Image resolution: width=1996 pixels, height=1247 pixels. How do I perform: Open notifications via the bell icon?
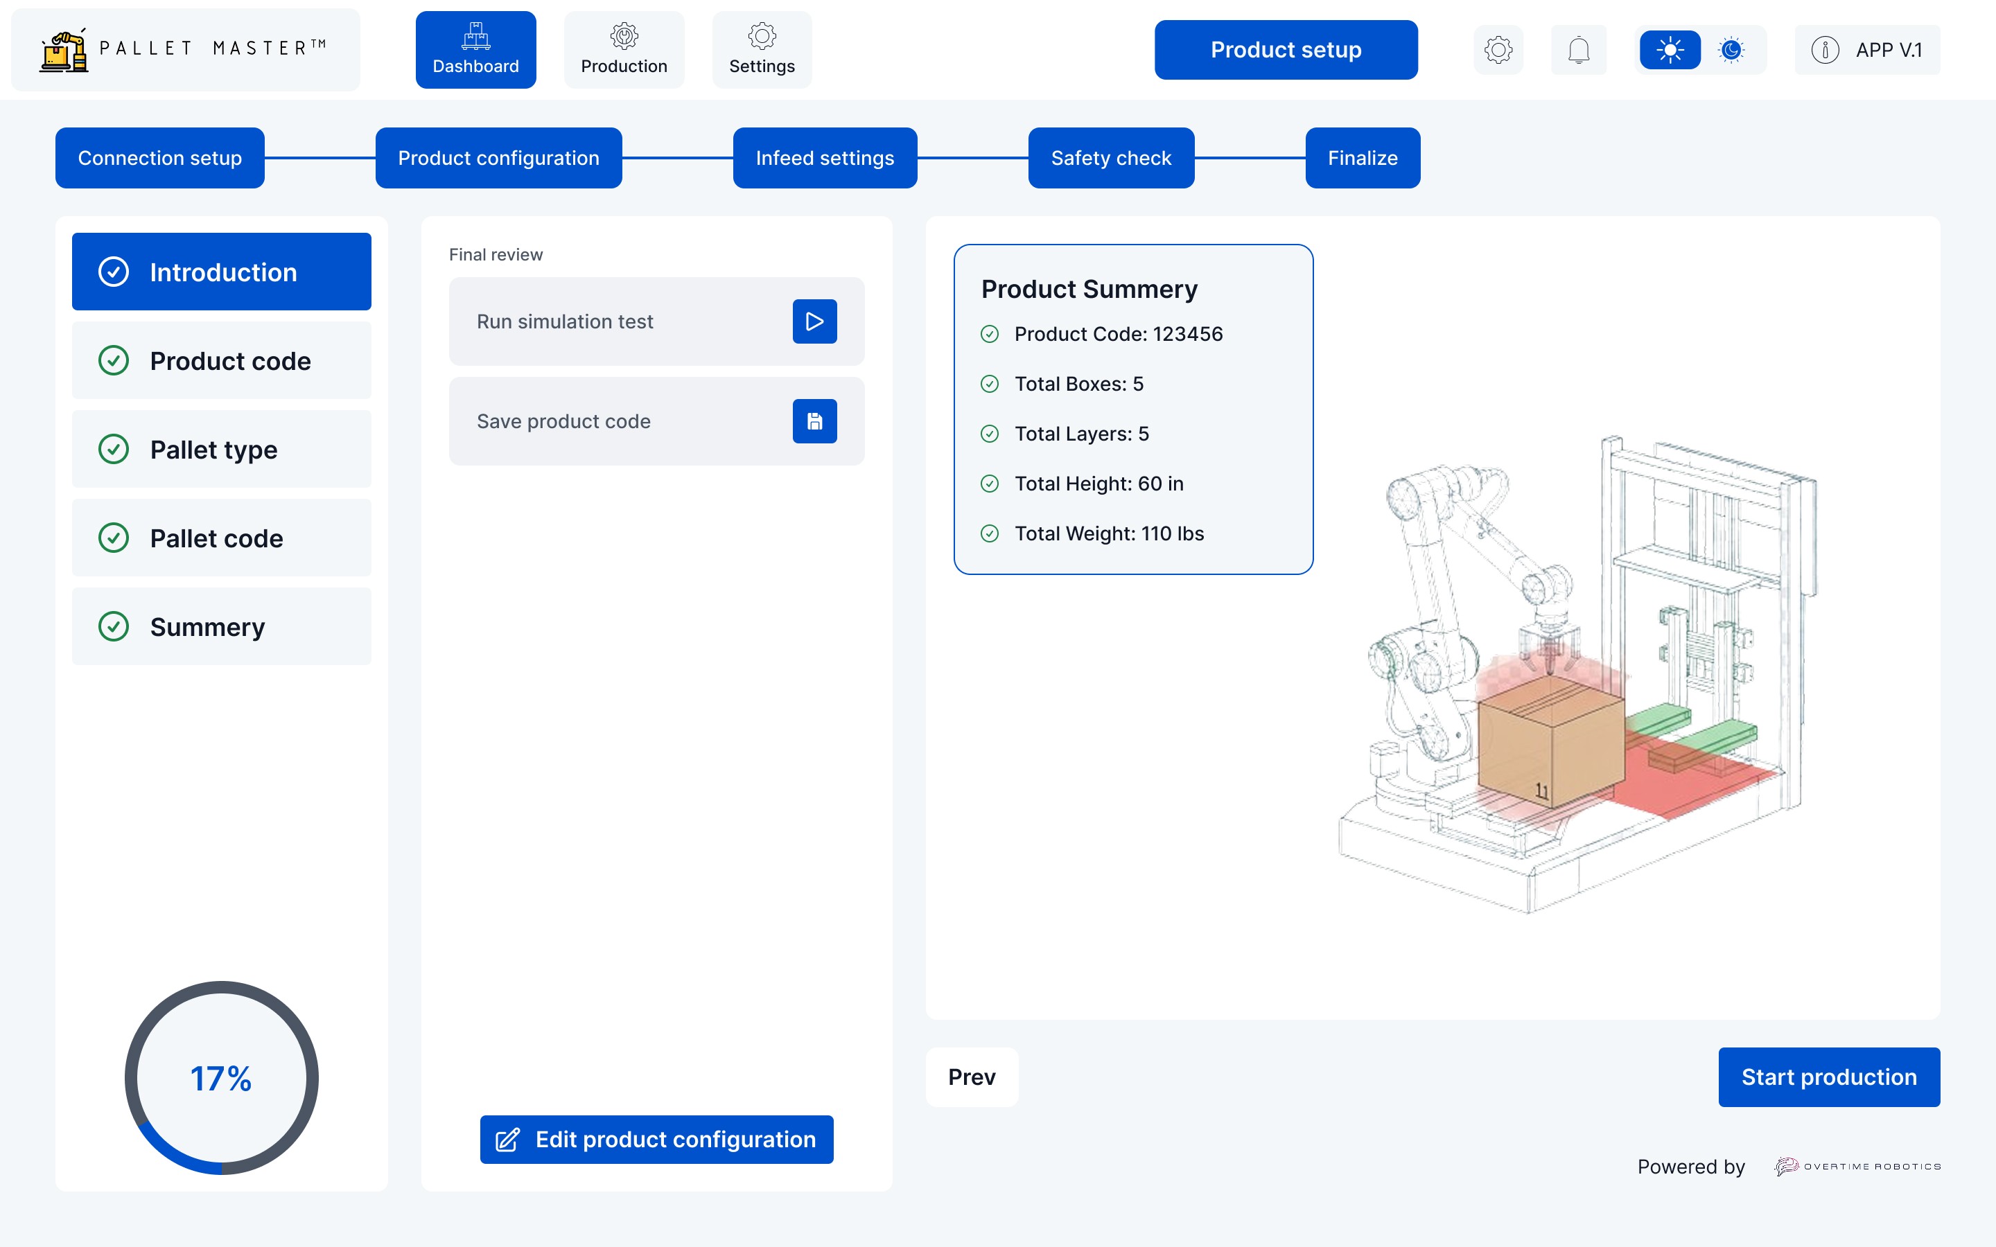pos(1578,49)
